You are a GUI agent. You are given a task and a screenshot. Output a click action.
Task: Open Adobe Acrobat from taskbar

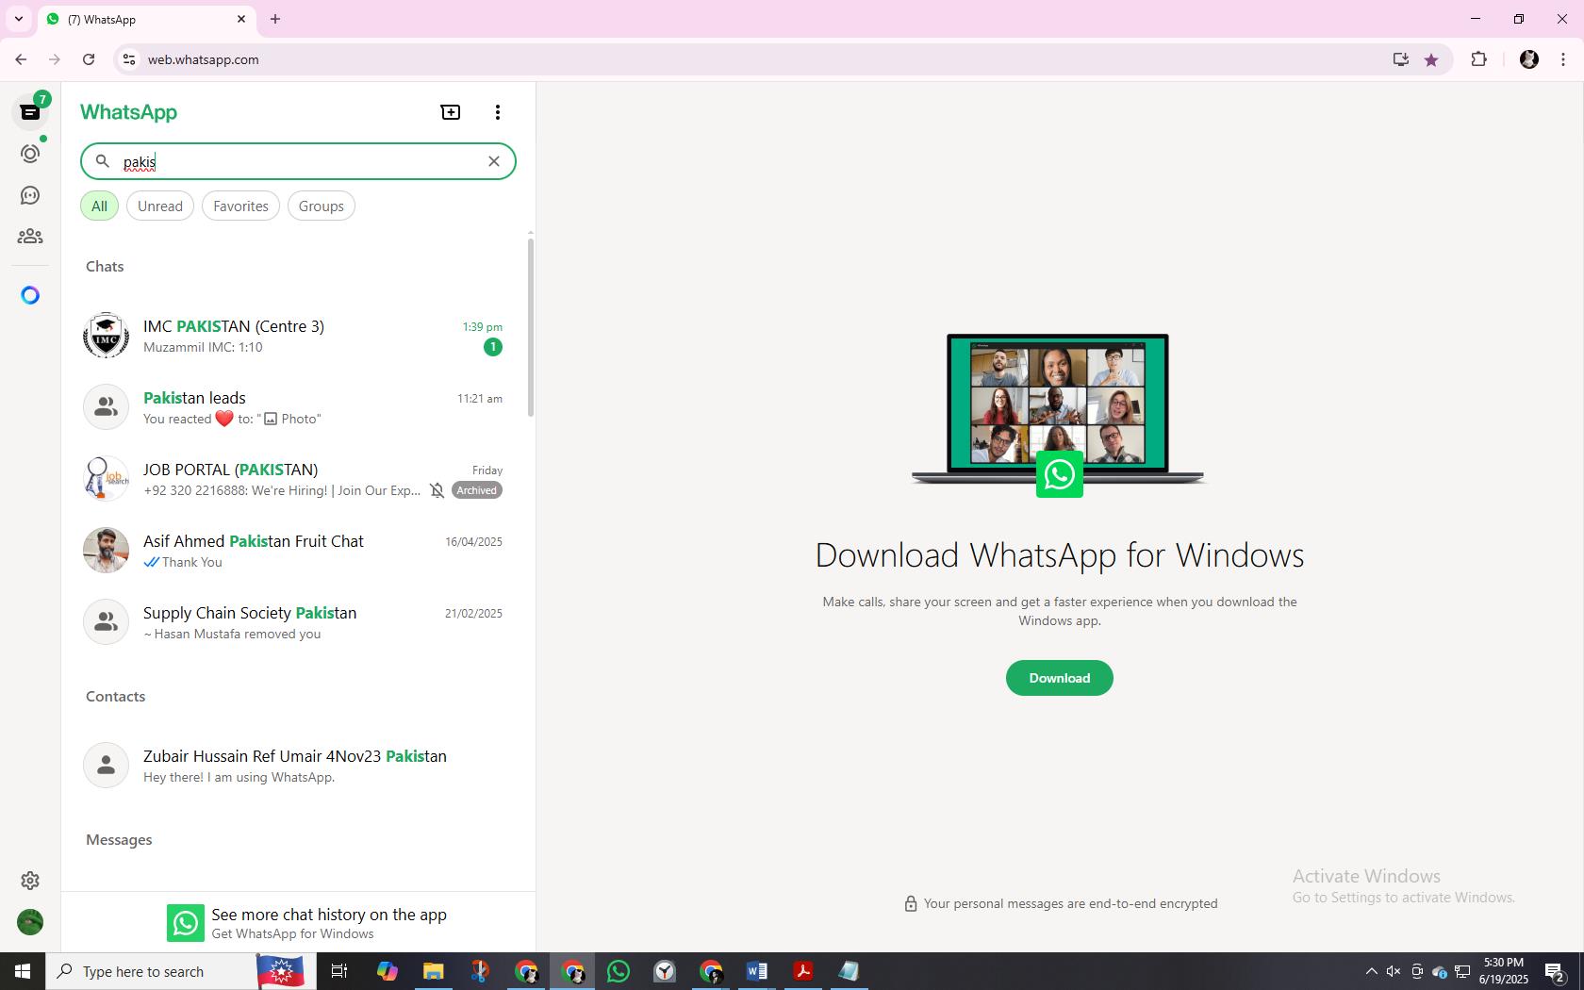(803, 971)
